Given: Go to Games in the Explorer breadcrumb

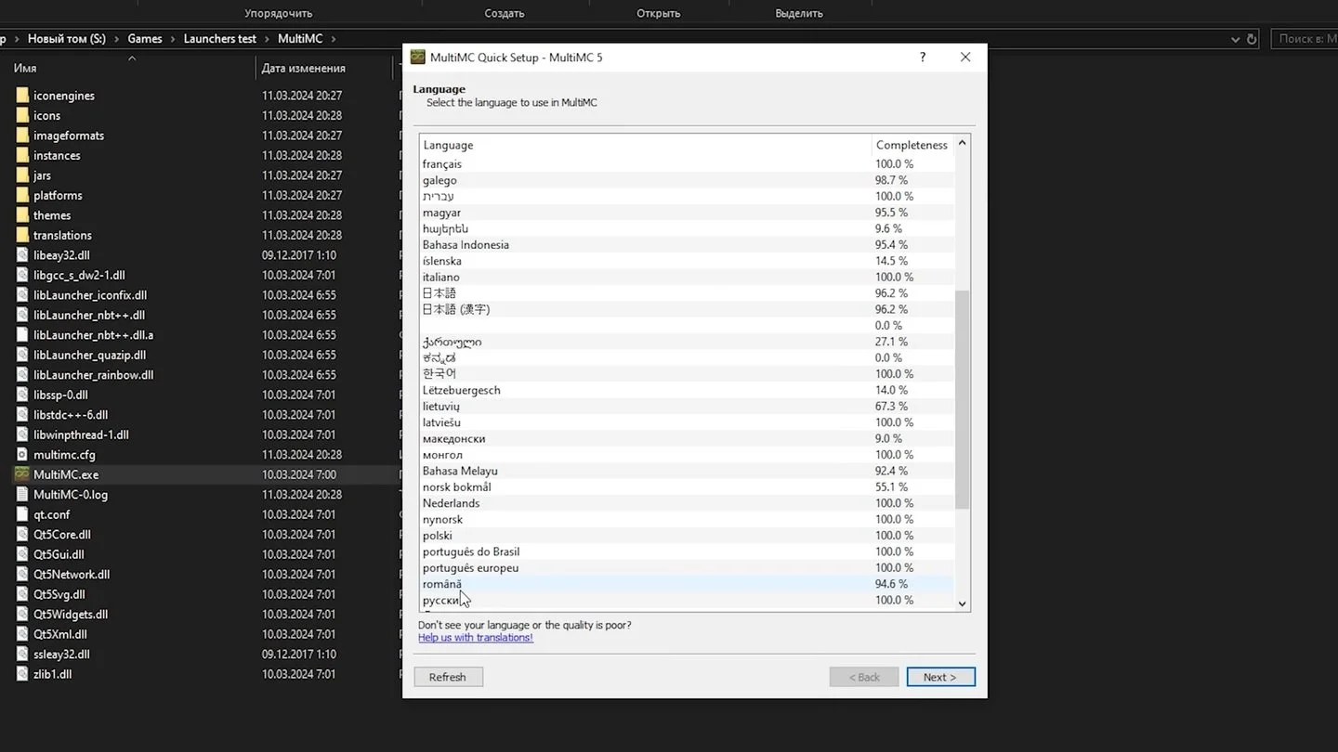Looking at the screenshot, I should (x=145, y=39).
